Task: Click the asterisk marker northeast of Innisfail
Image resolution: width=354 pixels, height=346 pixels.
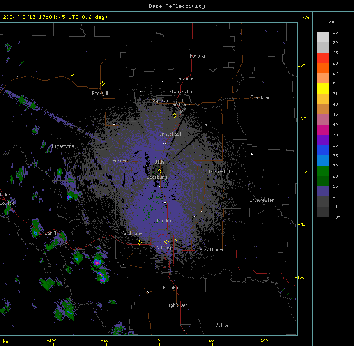Action: pyautogui.click(x=206, y=125)
